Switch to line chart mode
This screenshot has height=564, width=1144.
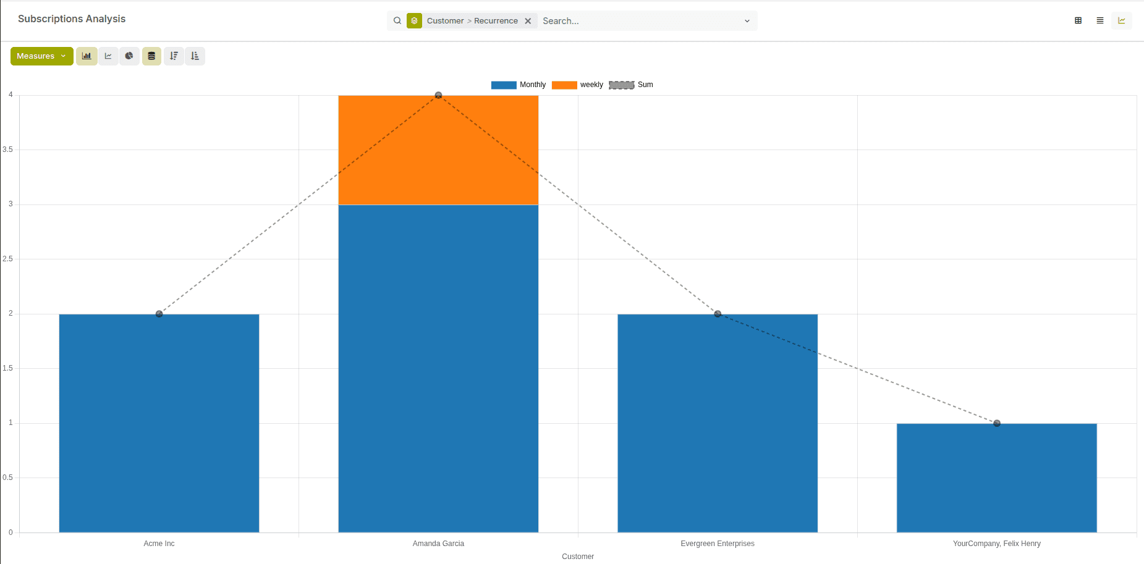[108, 56]
